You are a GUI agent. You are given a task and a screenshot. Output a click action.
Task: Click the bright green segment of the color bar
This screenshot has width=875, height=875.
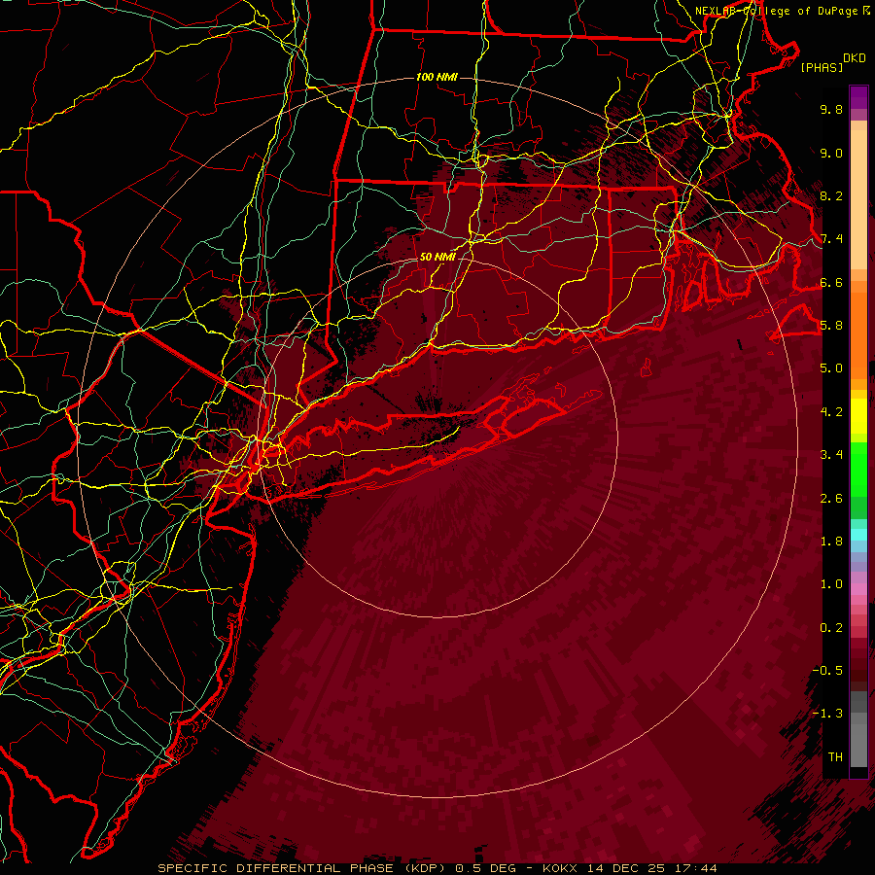(858, 471)
